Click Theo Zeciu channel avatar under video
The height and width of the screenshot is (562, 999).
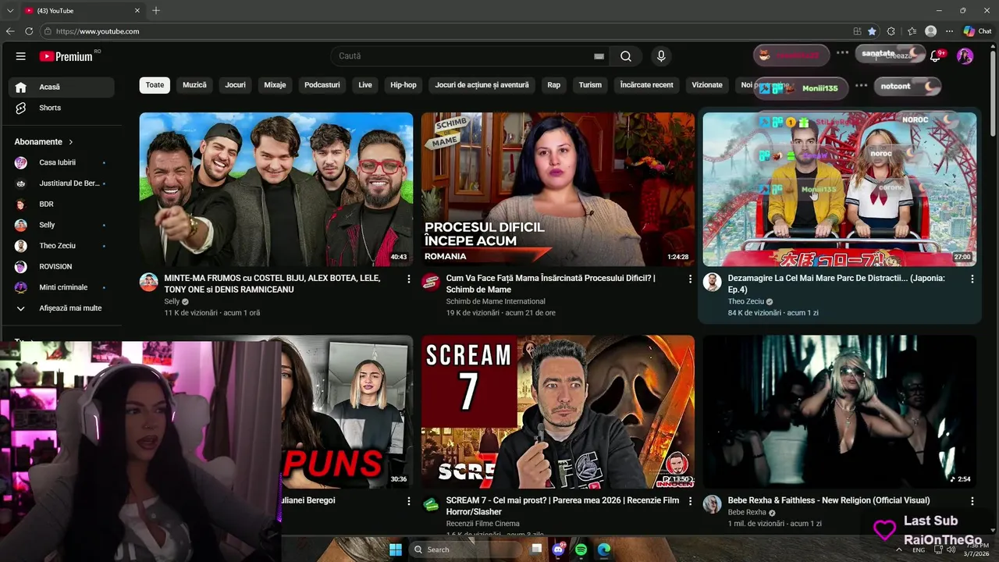coord(712,282)
